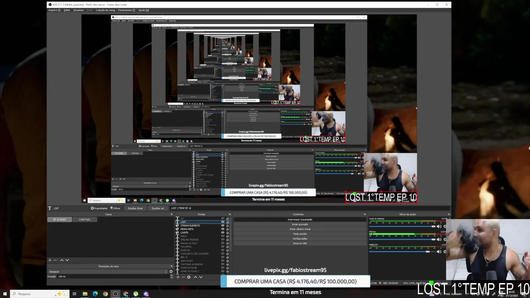Image resolution: width=530 pixels, height=298 pixels.
Task: Add a new scene with plus icon
Action: point(50,260)
